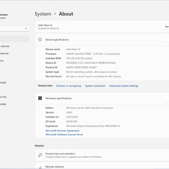169x169 pixels.
Task: Click the About page title
Action: point(66,14)
